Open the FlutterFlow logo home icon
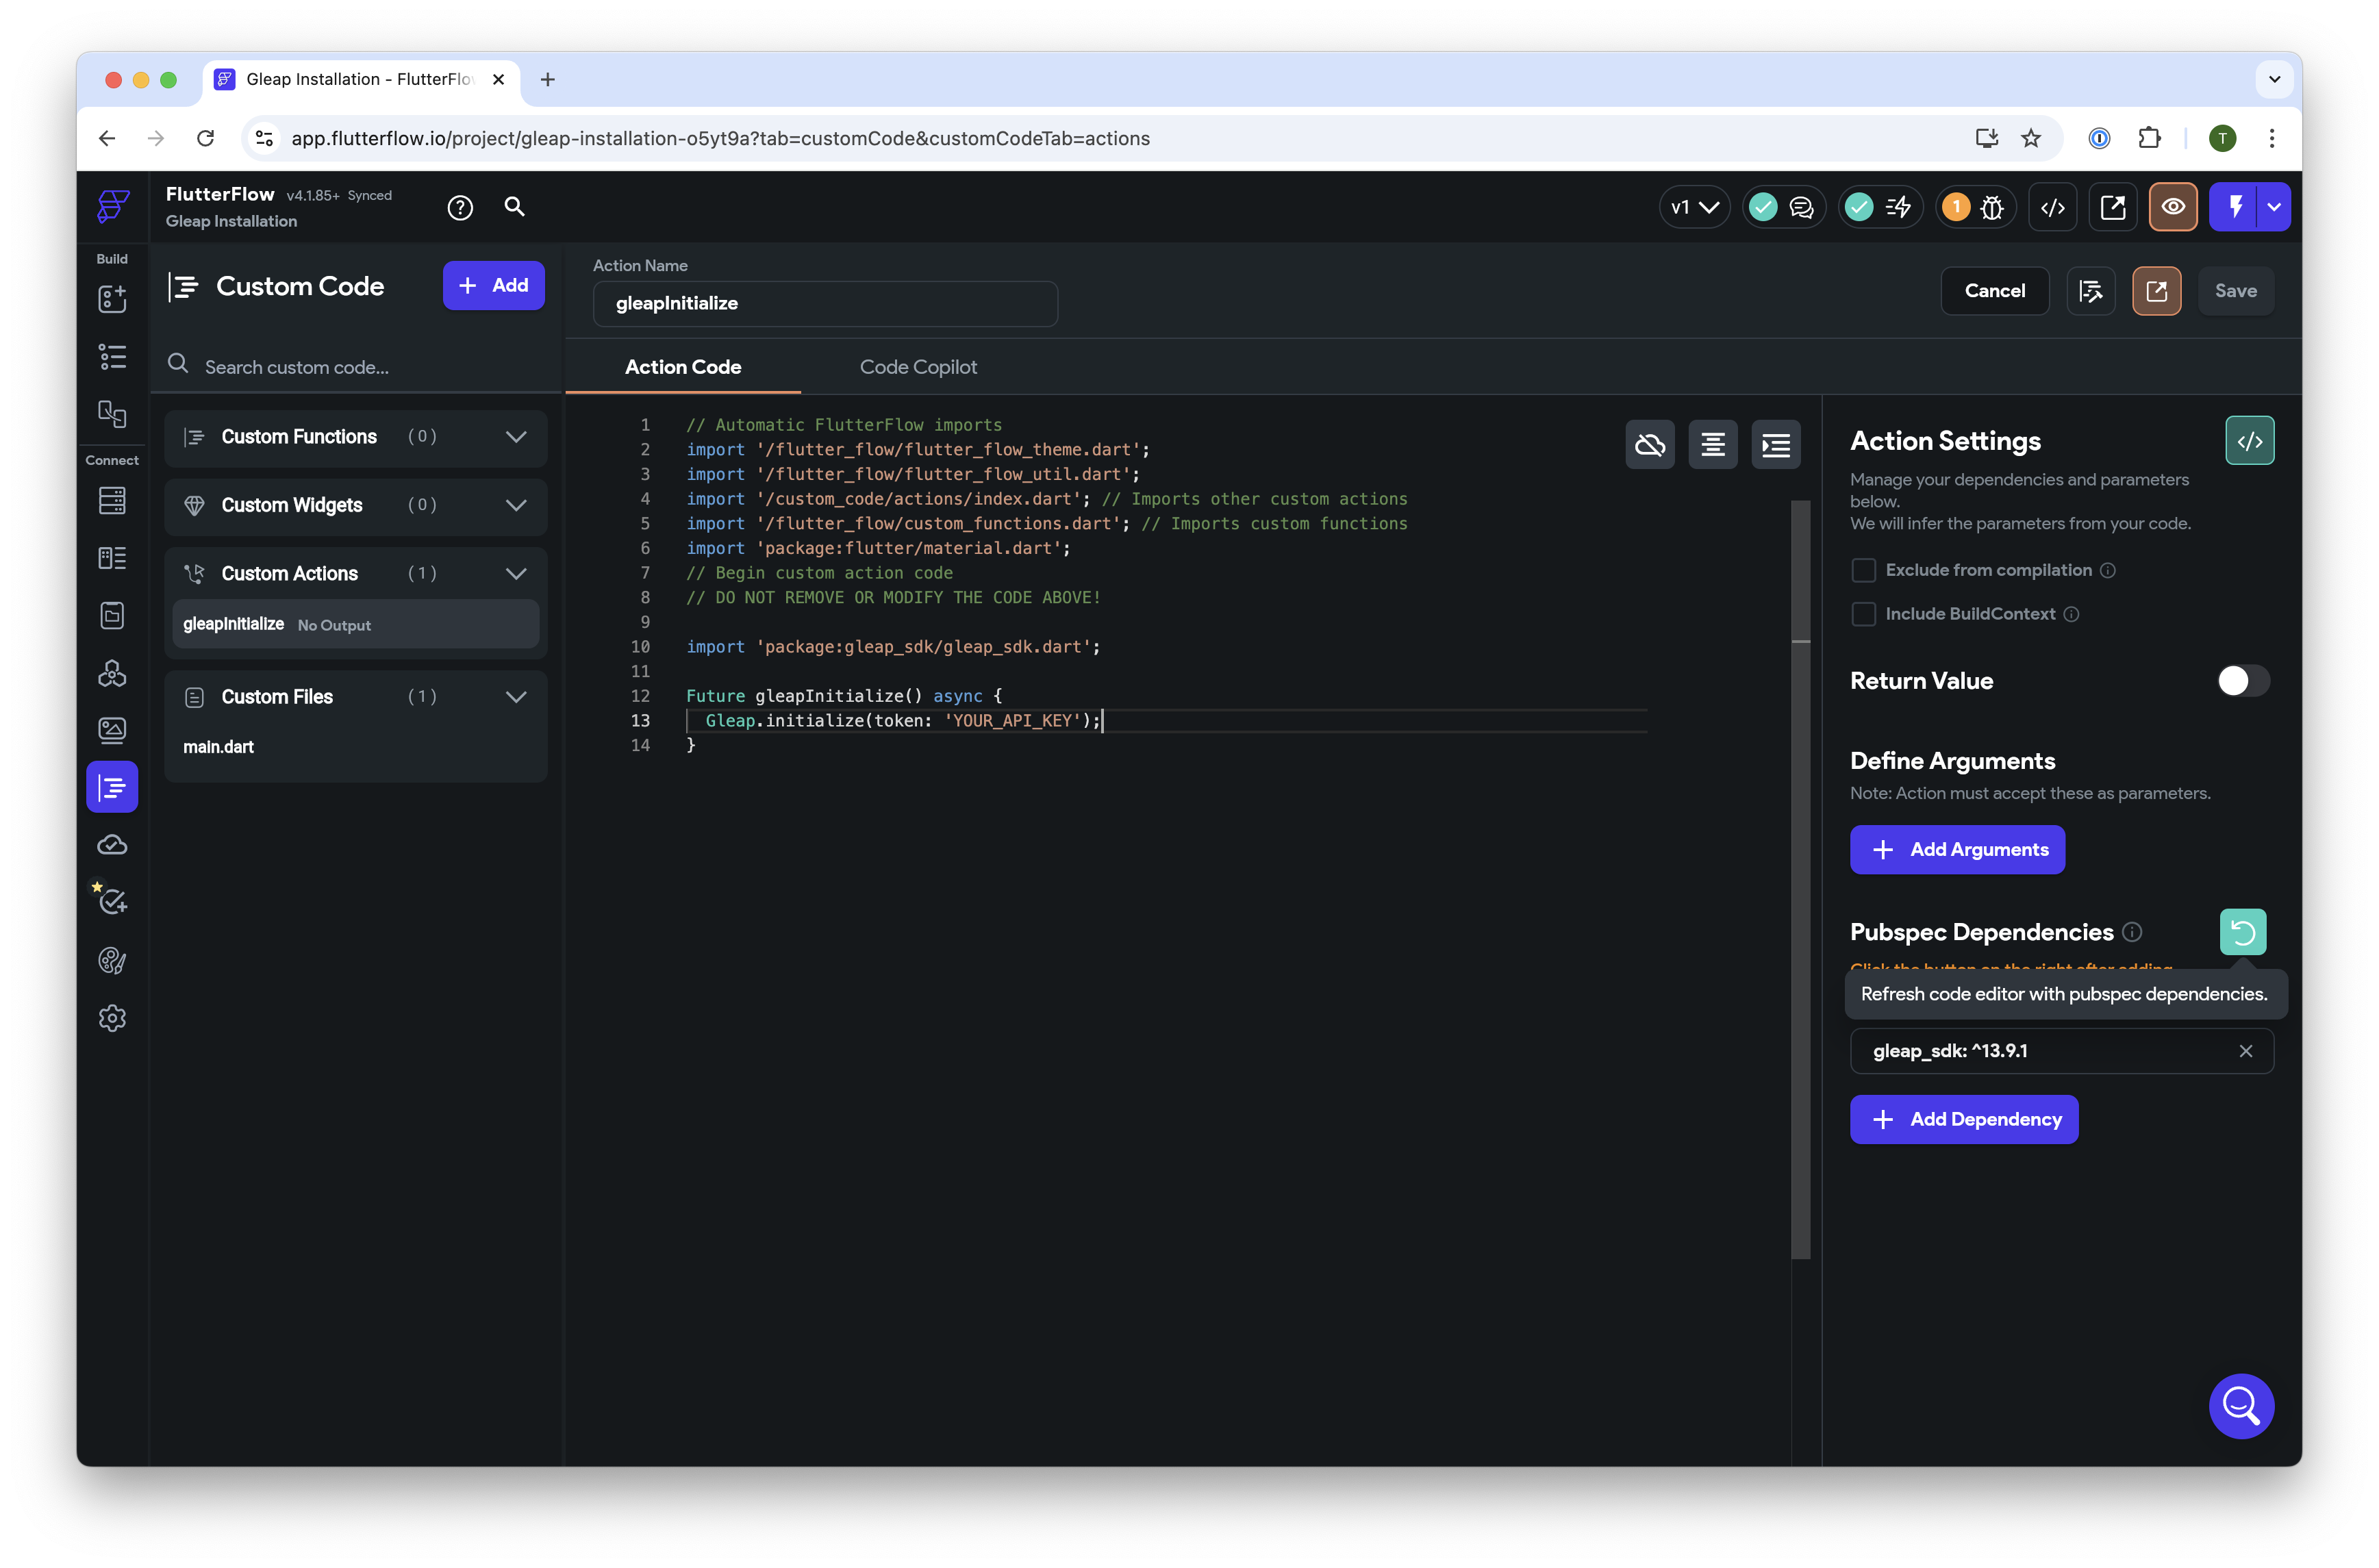 (113, 207)
